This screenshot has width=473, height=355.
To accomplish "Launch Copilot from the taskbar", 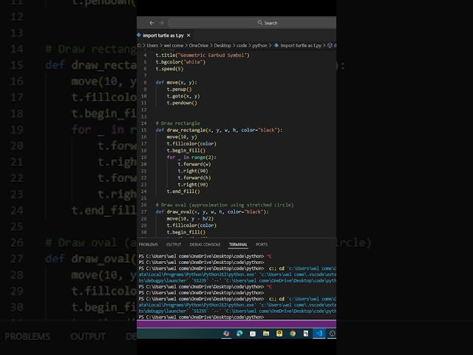I will [x=227, y=334].
